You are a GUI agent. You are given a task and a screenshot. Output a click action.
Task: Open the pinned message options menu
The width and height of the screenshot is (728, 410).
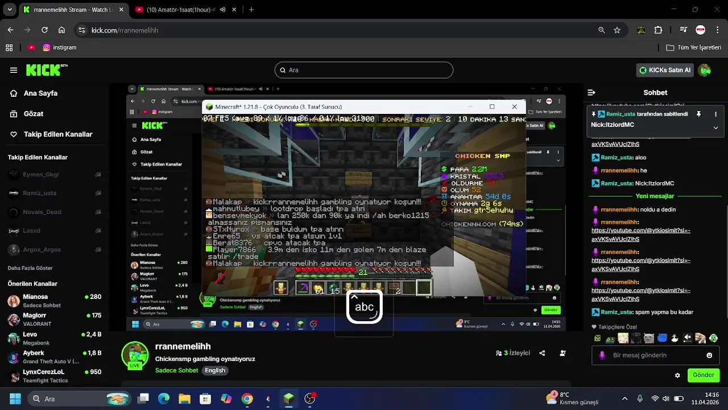point(715,114)
